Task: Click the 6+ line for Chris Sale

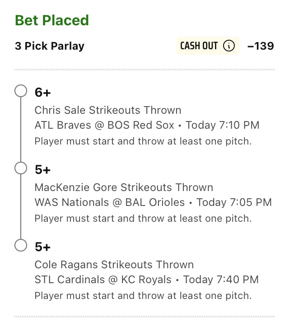Action: (x=42, y=92)
